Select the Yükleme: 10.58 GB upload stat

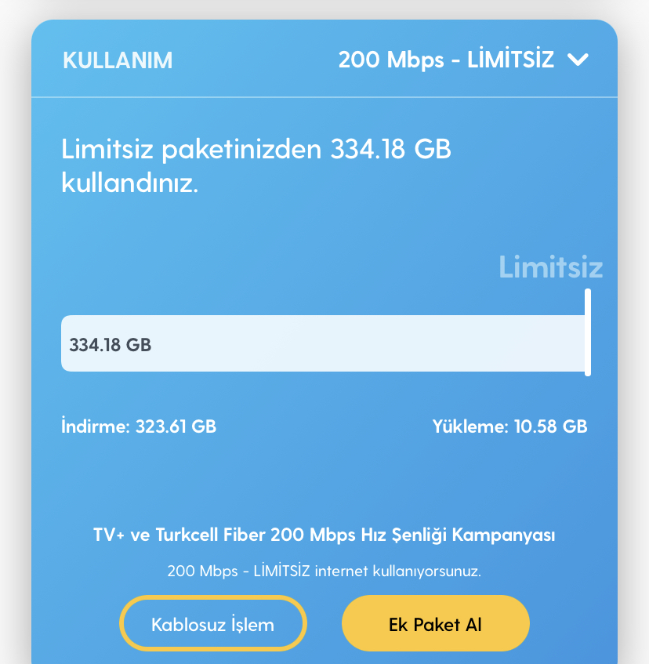click(x=509, y=426)
